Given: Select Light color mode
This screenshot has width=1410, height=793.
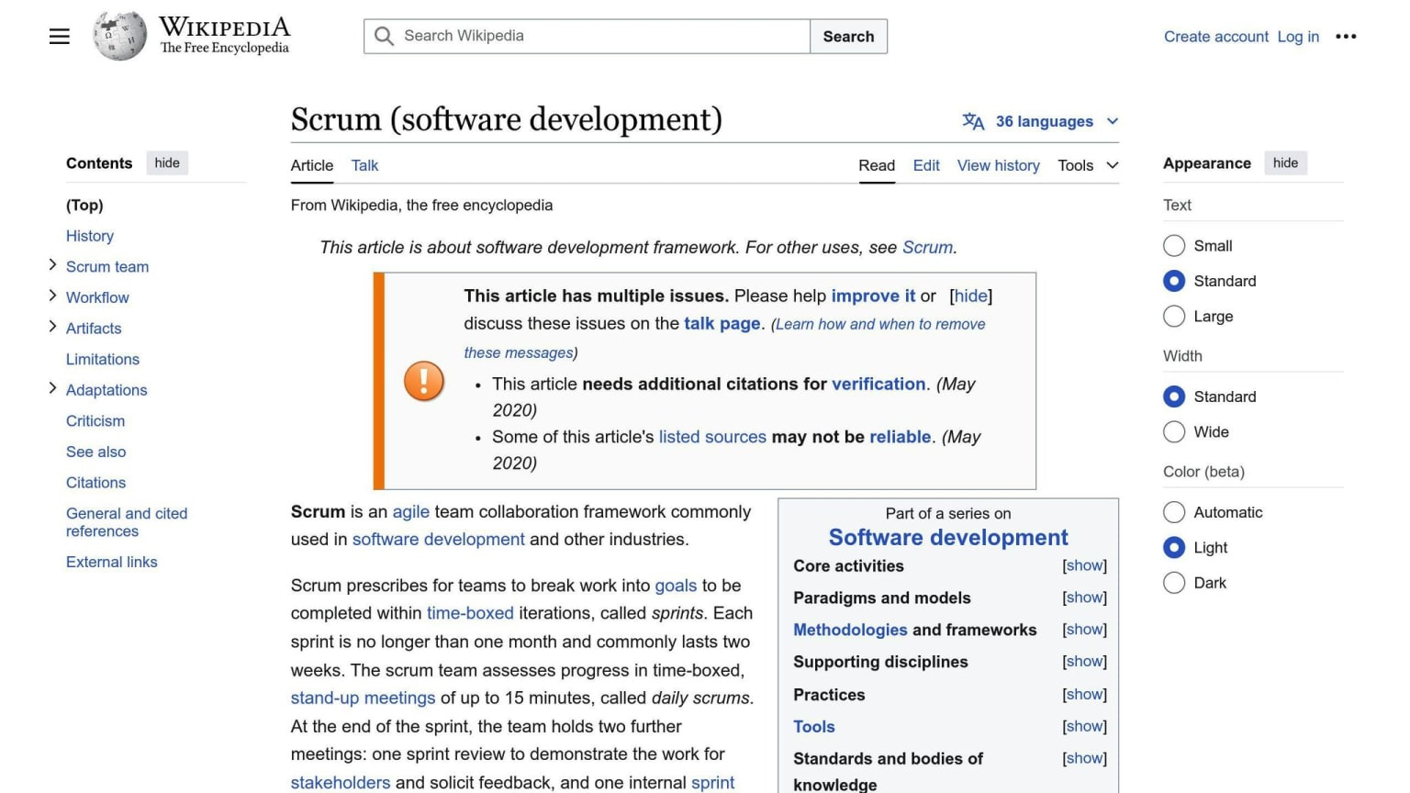Looking at the screenshot, I should (1174, 548).
